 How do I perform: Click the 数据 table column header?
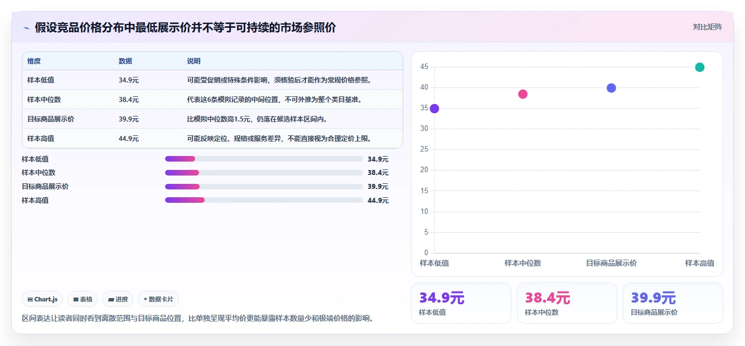(125, 61)
